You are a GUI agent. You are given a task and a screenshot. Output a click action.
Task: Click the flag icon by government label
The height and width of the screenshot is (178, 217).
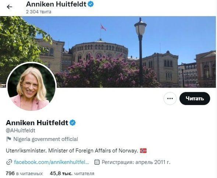point(9,139)
